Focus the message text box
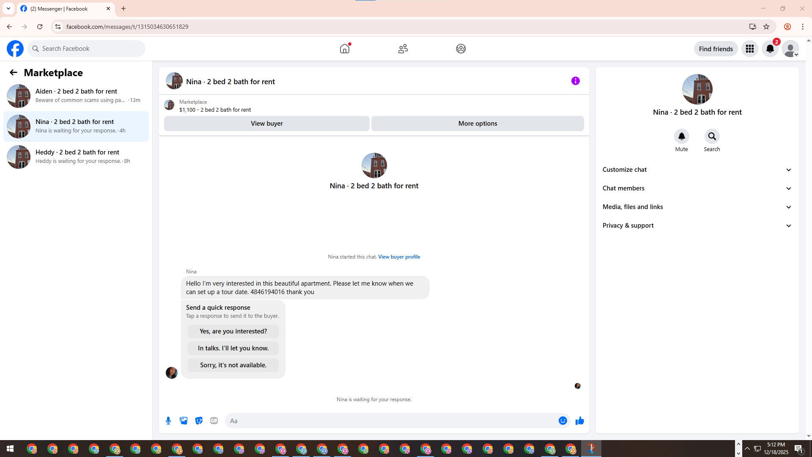This screenshot has height=457, width=812. pos(391,421)
